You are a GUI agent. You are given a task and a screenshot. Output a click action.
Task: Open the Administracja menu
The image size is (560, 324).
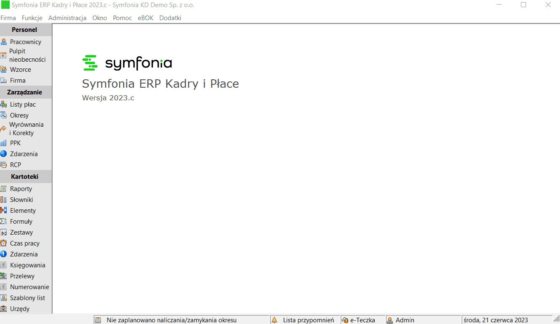pos(67,18)
